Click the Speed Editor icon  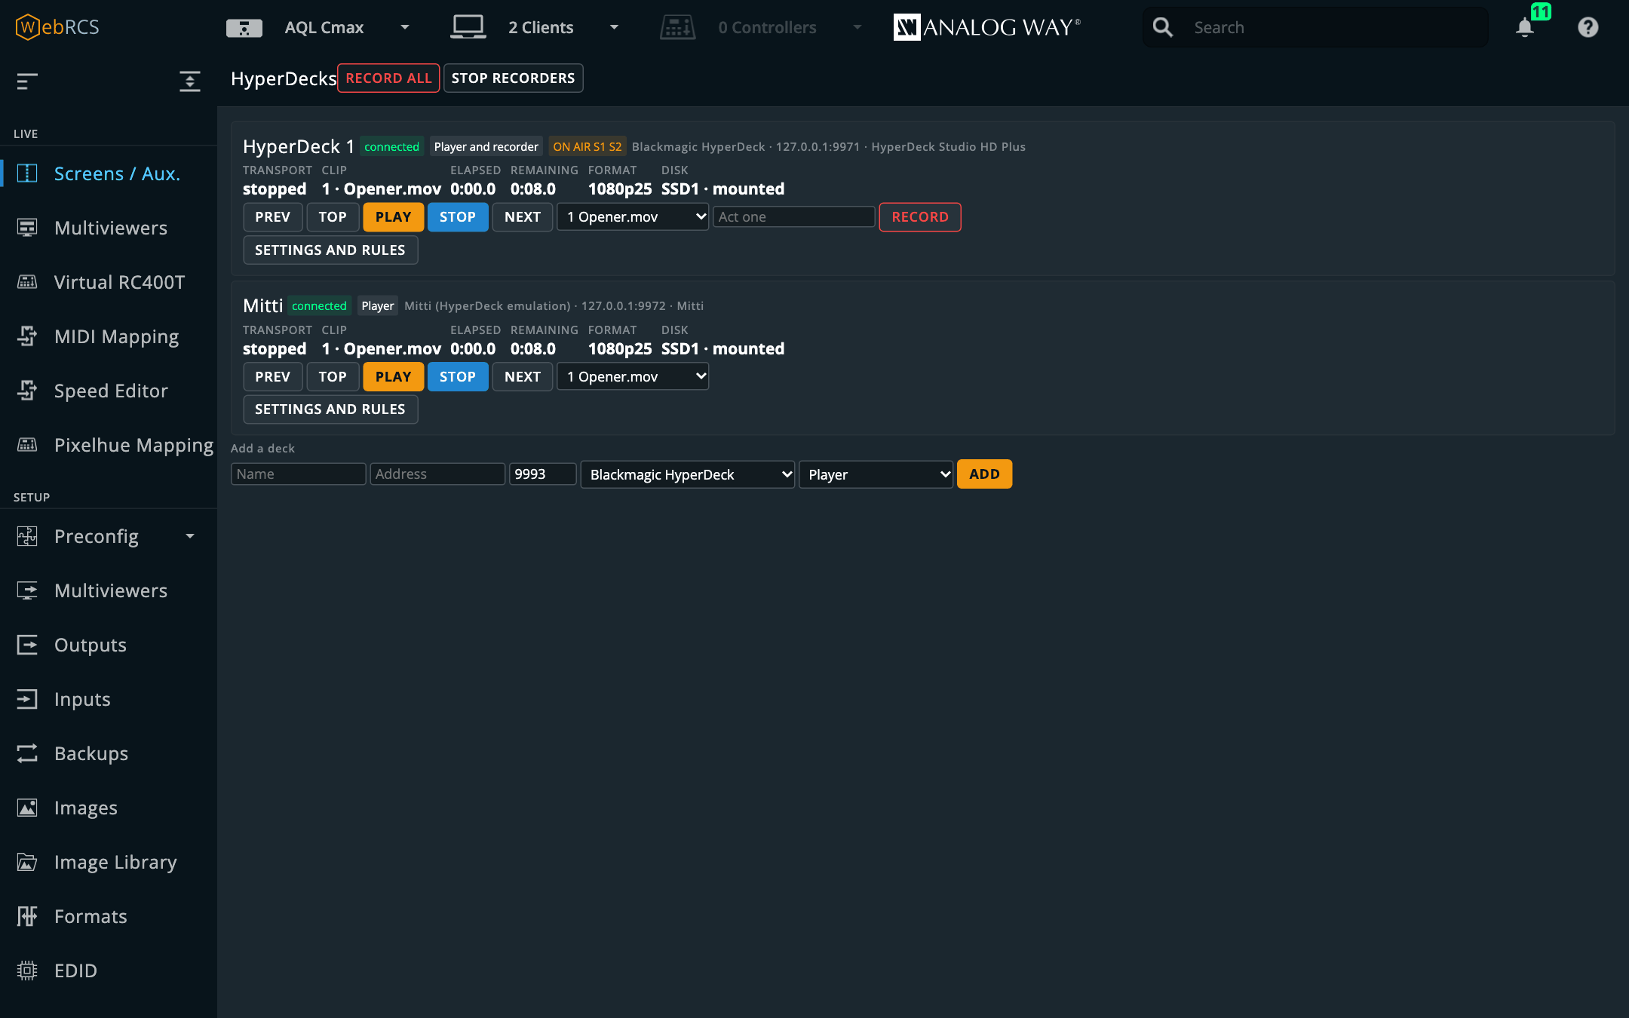(27, 391)
